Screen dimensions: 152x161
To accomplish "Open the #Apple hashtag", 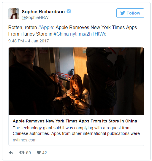I will point(46,27).
